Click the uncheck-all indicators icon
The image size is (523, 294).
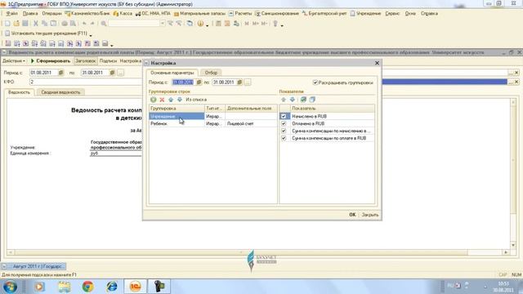point(312,100)
